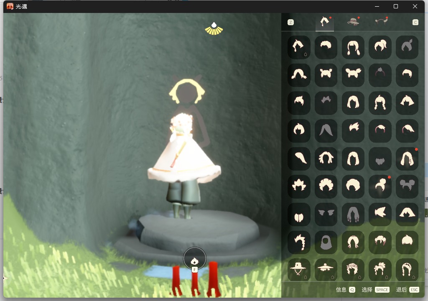Image resolution: width=428 pixels, height=301 pixels.
Task: Select the flat saucer-shaped hat
Action: point(326,270)
